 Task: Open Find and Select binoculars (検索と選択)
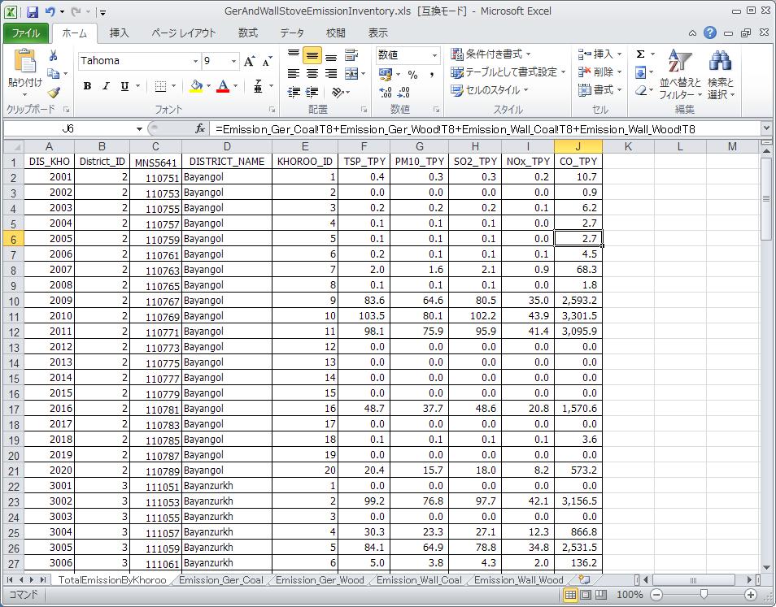coord(721,74)
